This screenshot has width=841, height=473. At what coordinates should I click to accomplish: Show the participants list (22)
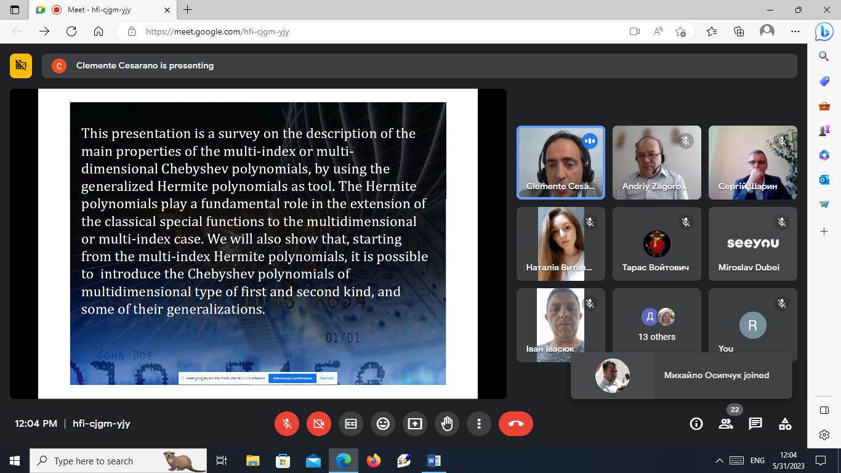click(x=726, y=424)
